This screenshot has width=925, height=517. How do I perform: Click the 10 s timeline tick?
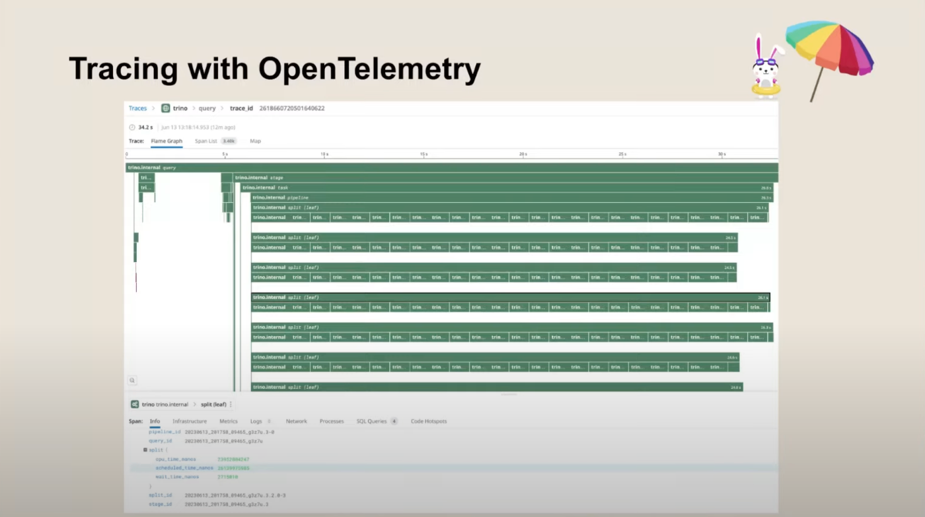click(324, 155)
